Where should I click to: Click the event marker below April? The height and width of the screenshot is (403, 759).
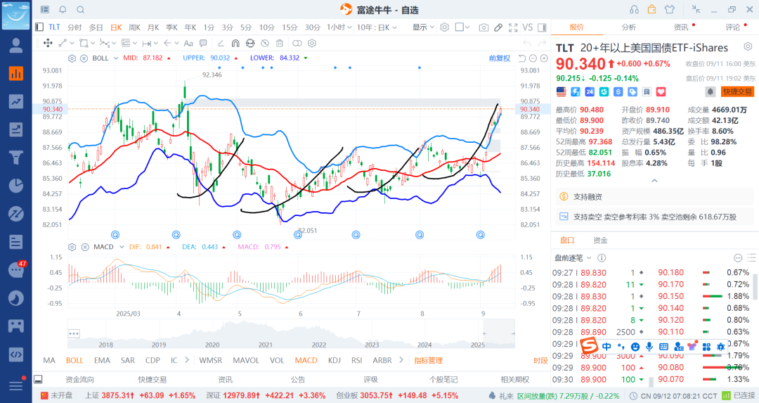(176, 234)
